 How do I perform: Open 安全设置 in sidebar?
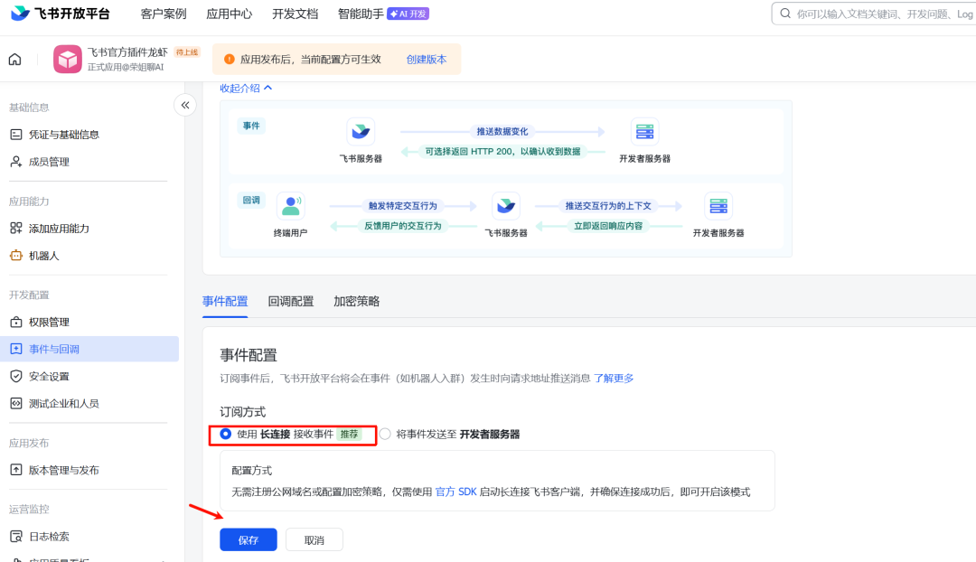click(x=49, y=377)
